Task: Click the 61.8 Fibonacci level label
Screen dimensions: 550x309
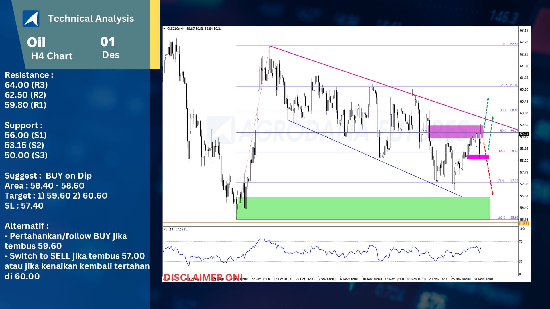Action: coord(502,151)
